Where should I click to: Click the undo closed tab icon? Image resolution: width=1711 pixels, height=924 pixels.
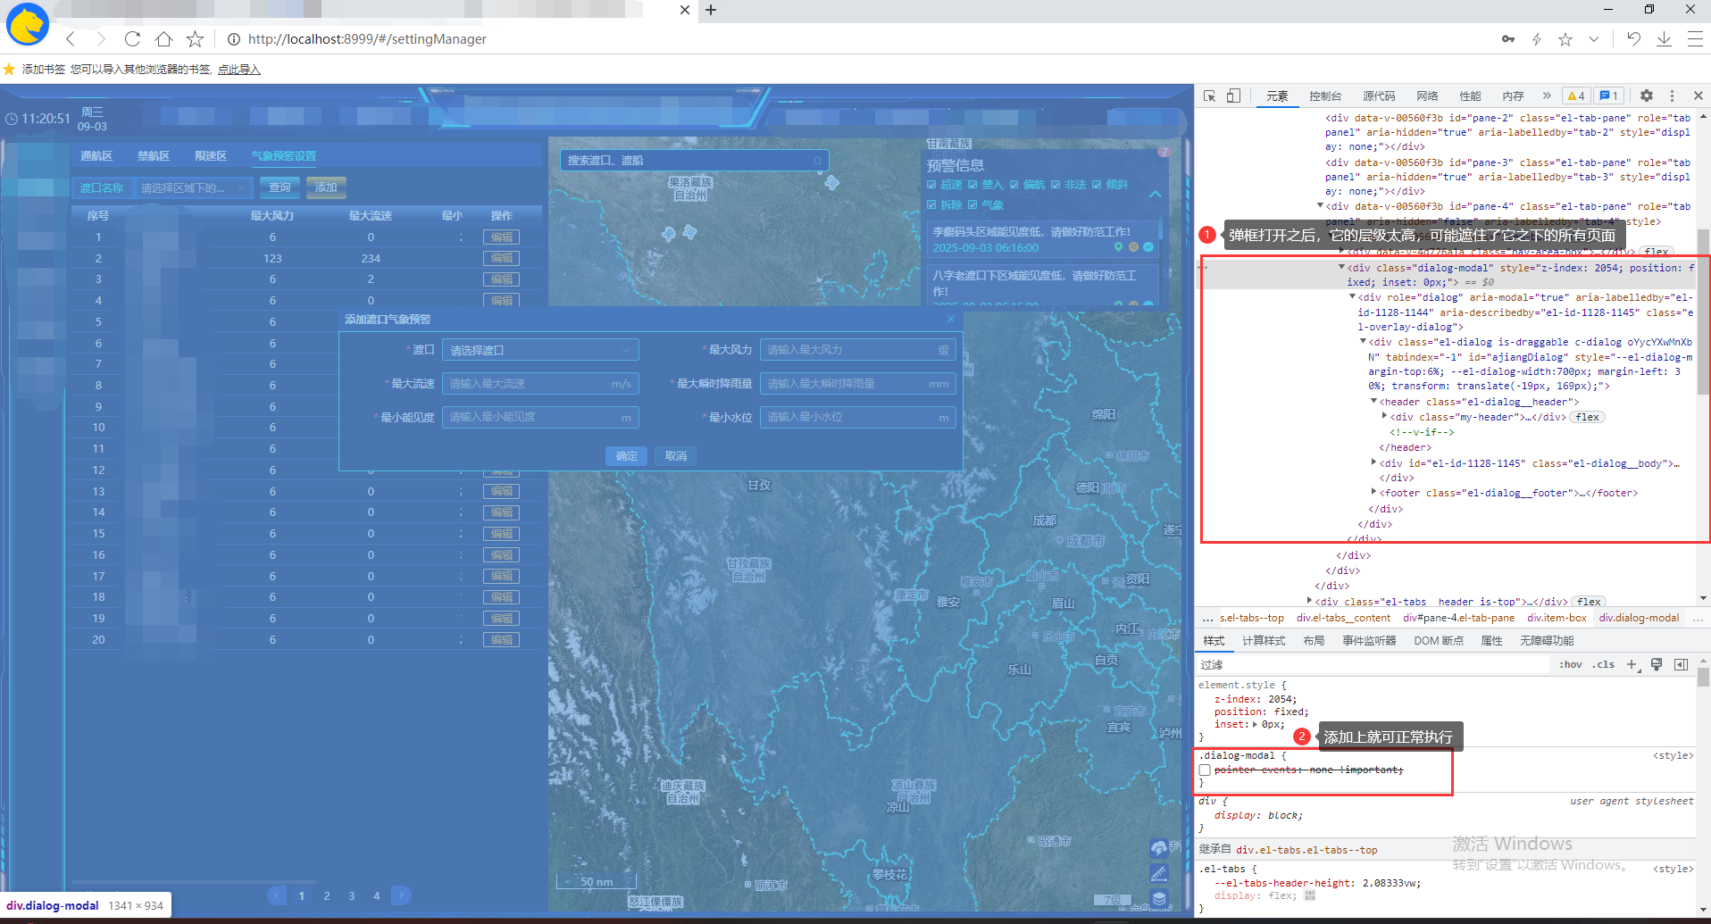pyautogui.click(x=1633, y=38)
